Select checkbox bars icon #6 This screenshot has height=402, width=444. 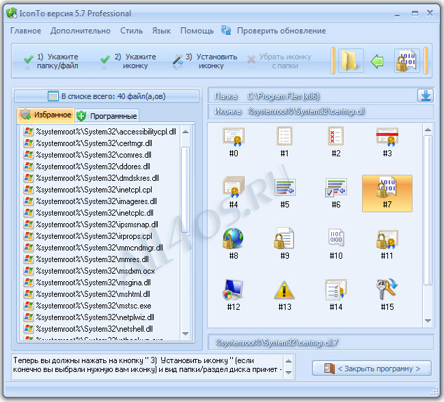coord(336,193)
